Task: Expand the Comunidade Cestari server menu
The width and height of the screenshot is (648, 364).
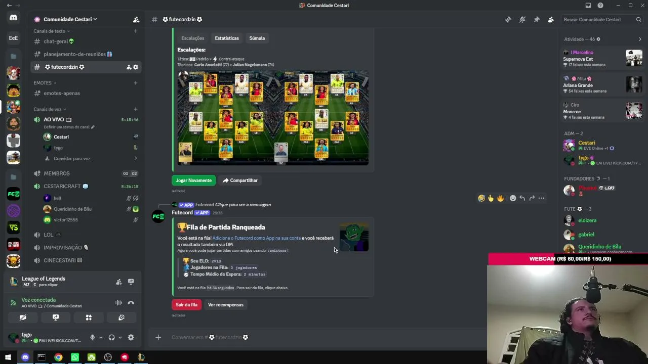Action: pyautogui.click(x=70, y=19)
